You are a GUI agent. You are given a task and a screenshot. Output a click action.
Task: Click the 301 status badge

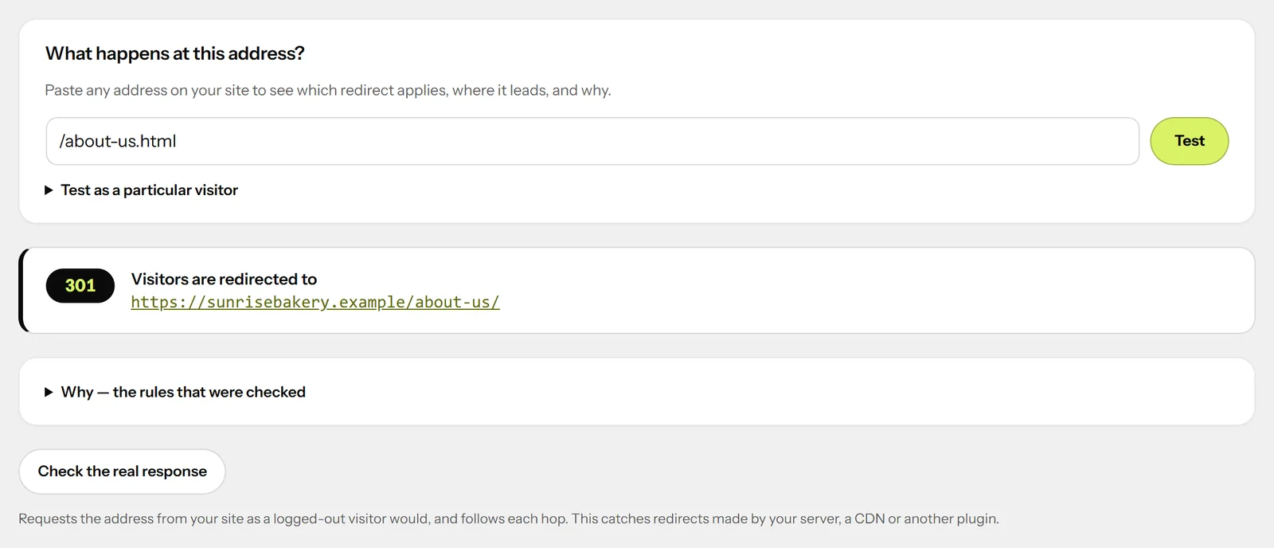(80, 286)
